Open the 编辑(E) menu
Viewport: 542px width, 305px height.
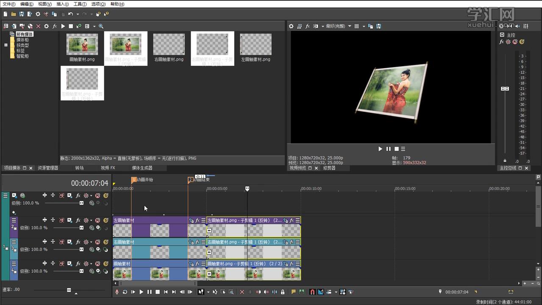[x=27, y=4]
